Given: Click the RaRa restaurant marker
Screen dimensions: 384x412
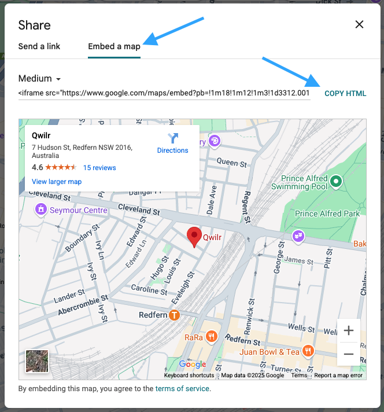Looking at the screenshot, I should [212, 336].
